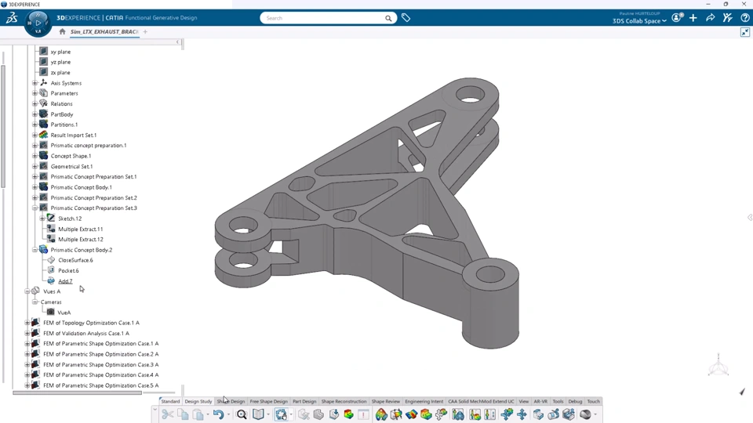Open the user profile icon
The height and width of the screenshot is (423, 753).
(x=677, y=18)
